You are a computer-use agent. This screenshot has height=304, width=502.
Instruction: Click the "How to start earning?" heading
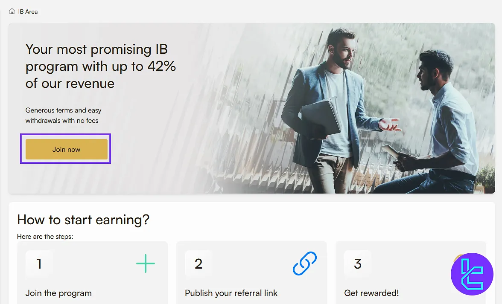(x=83, y=220)
